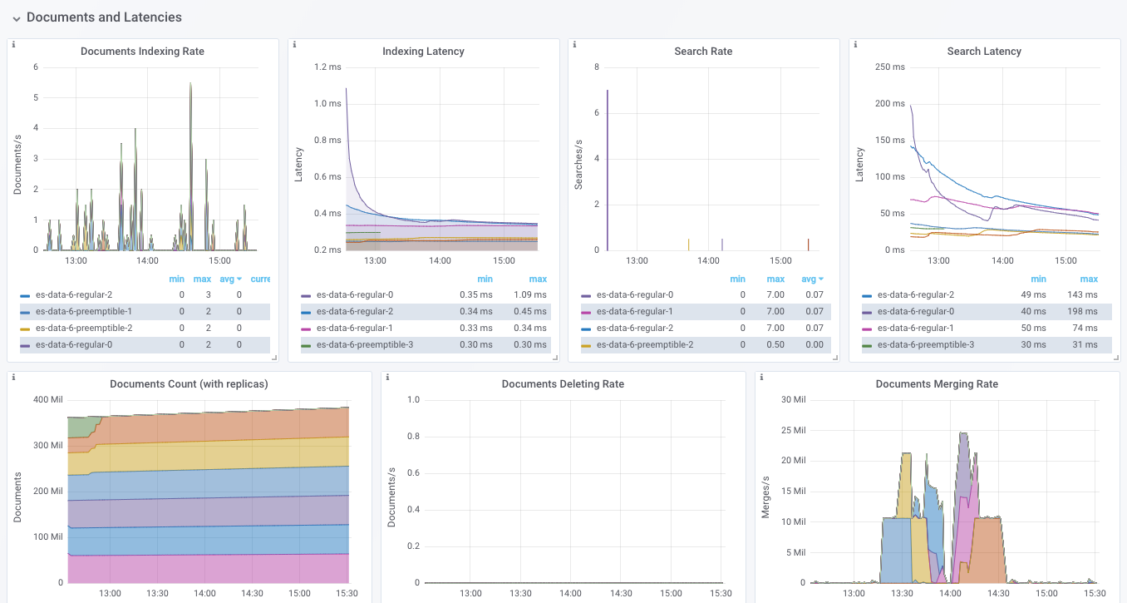The image size is (1127, 603).
Task: Sort Indexing Latency legend by min column
Action: coord(485,279)
